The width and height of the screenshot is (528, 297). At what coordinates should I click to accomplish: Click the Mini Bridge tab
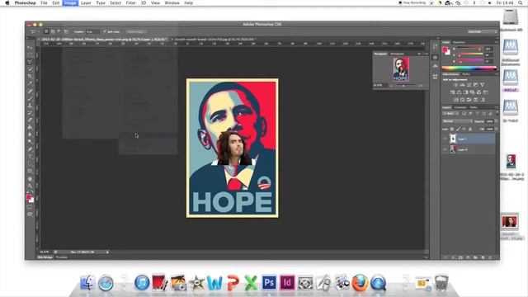(45, 257)
